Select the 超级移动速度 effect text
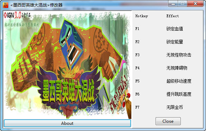Screen dimensions: 206x131 (x=179, y=81)
